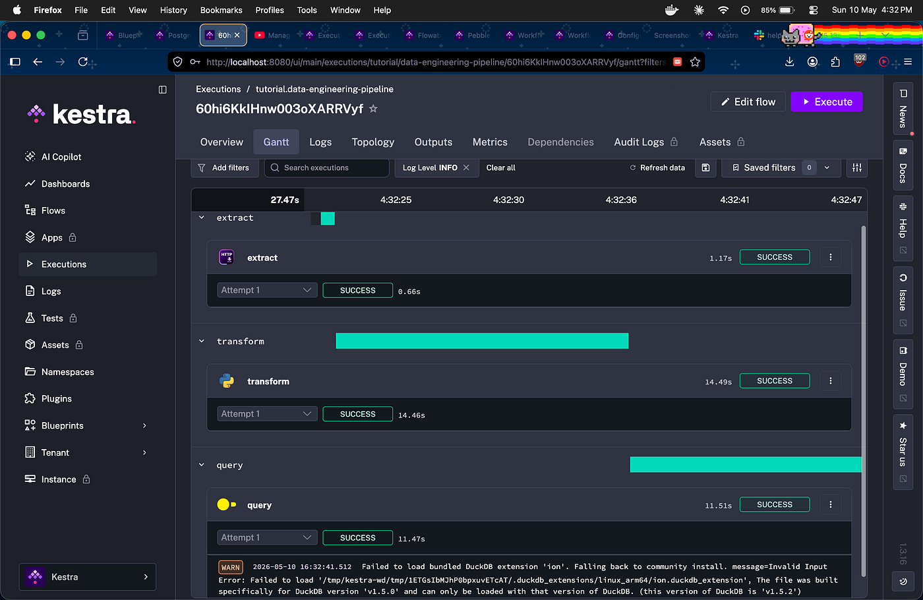Reload the page in Firefox
The height and width of the screenshot is (600, 923).
tap(83, 61)
